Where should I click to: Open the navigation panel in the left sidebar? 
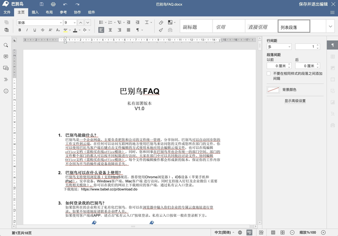point(6,80)
